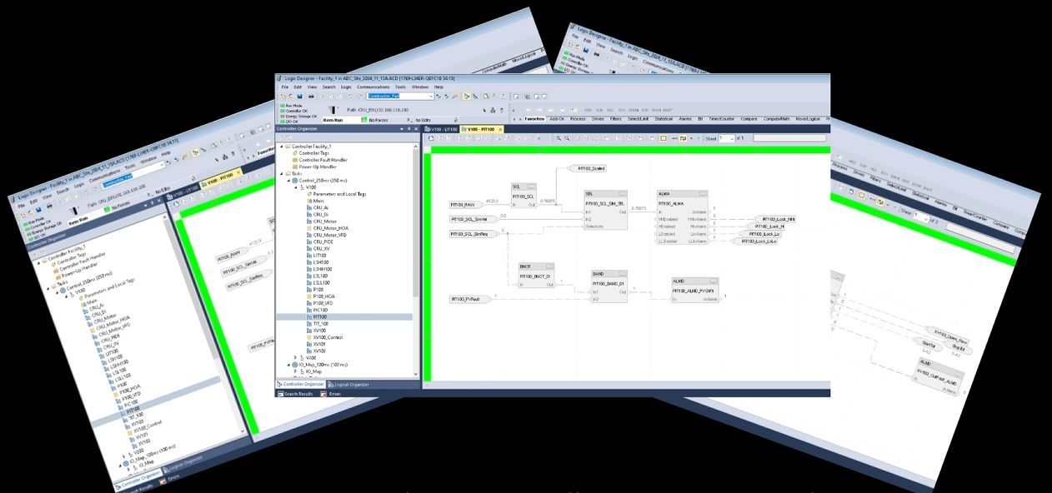The image size is (1052, 493).
Task: Open properties button on BAND block
Action: (622, 274)
